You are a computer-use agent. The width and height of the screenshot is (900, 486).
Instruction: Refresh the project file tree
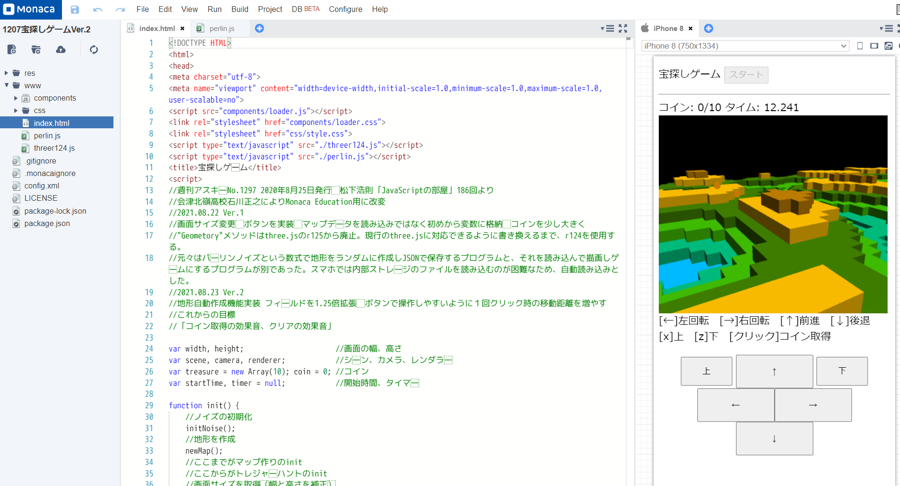point(94,49)
